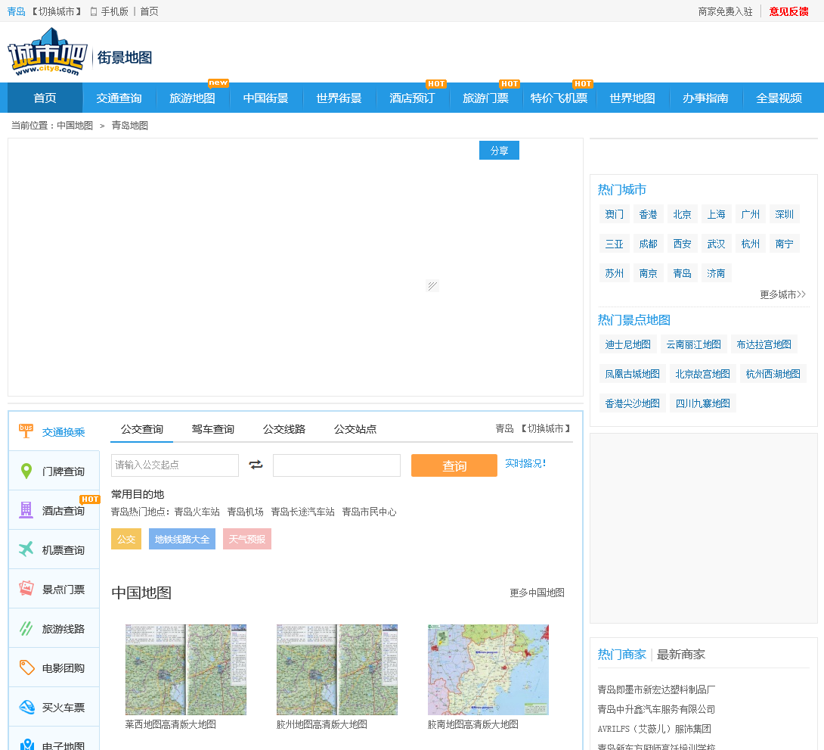824x750 pixels.
Task: Switch to 公交站点 tab
Action: tap(355, 429)
